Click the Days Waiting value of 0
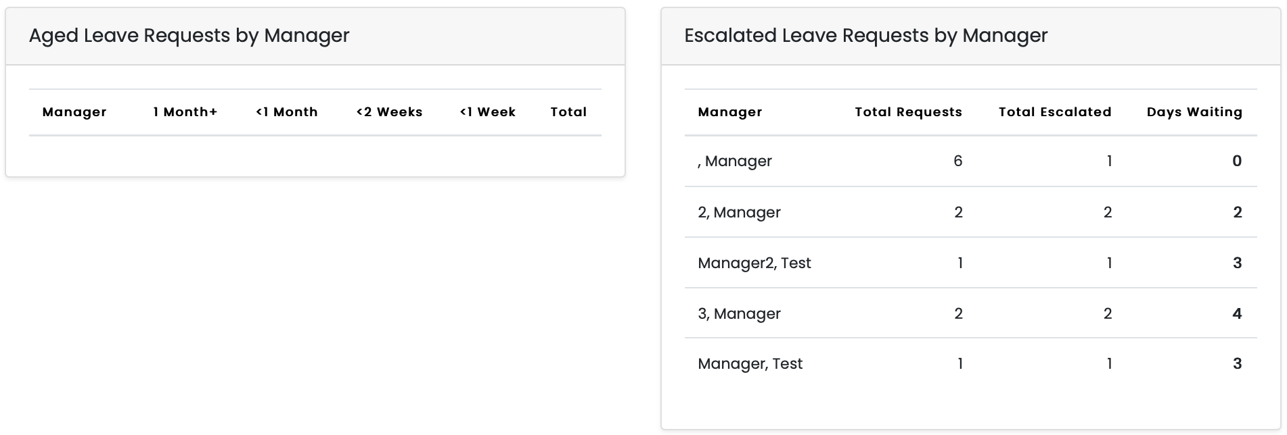1287x435 pixels. [1237, 161]
